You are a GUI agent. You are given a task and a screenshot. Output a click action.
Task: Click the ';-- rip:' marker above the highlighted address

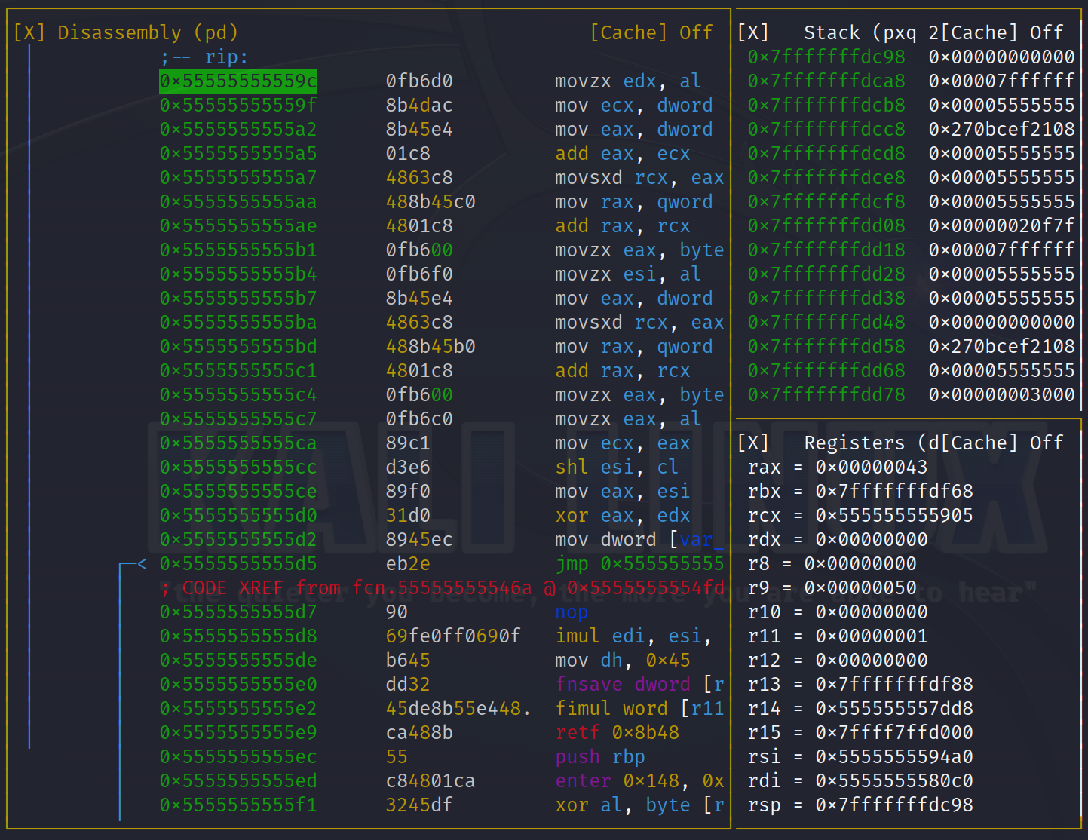[204, 57]
